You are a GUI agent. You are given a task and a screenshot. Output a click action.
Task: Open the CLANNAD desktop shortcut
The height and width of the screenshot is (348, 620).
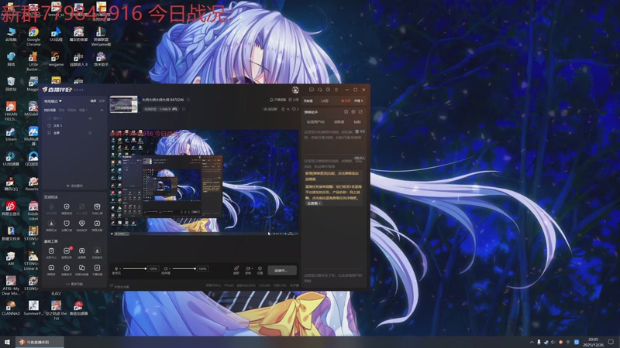[x=11, y=308]
